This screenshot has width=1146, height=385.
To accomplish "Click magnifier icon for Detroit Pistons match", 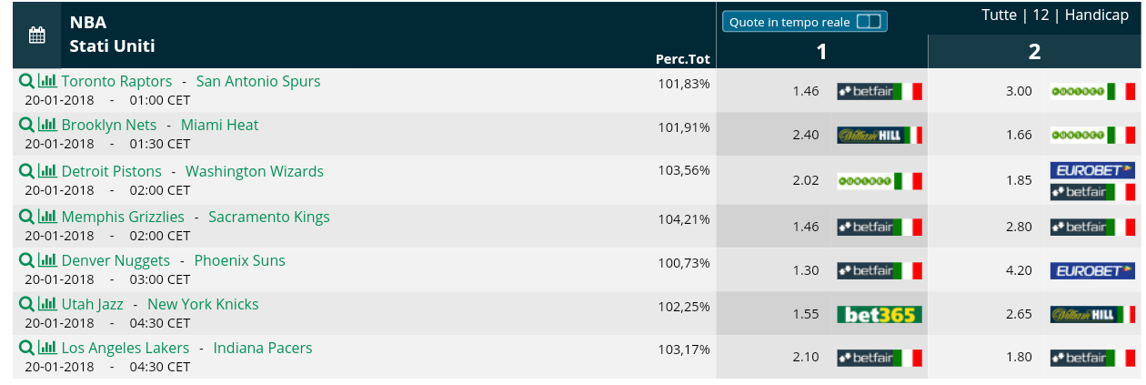I will (26, 171).
